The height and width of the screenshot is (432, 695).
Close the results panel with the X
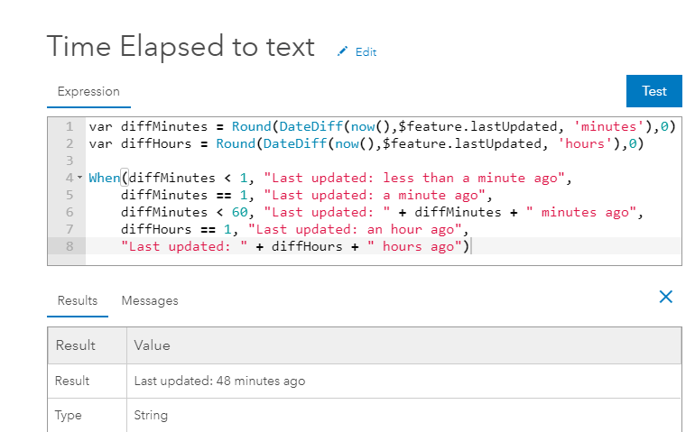666,297
